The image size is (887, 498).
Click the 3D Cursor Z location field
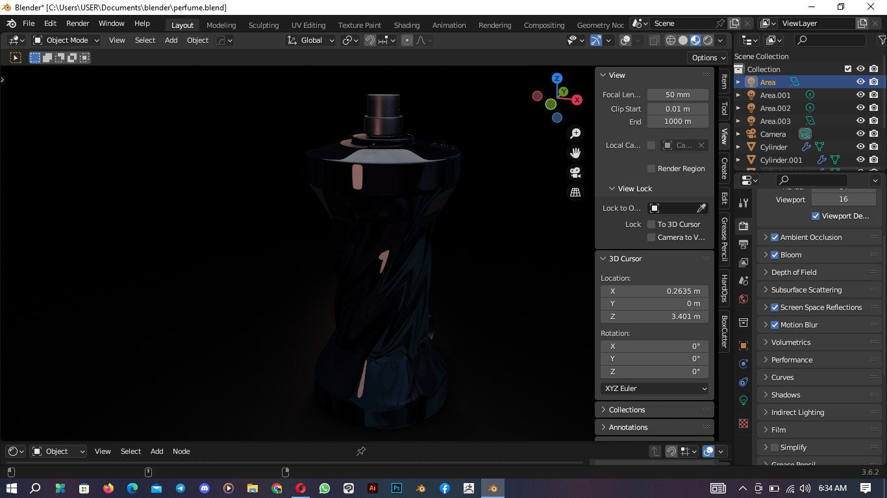[655, 316]
